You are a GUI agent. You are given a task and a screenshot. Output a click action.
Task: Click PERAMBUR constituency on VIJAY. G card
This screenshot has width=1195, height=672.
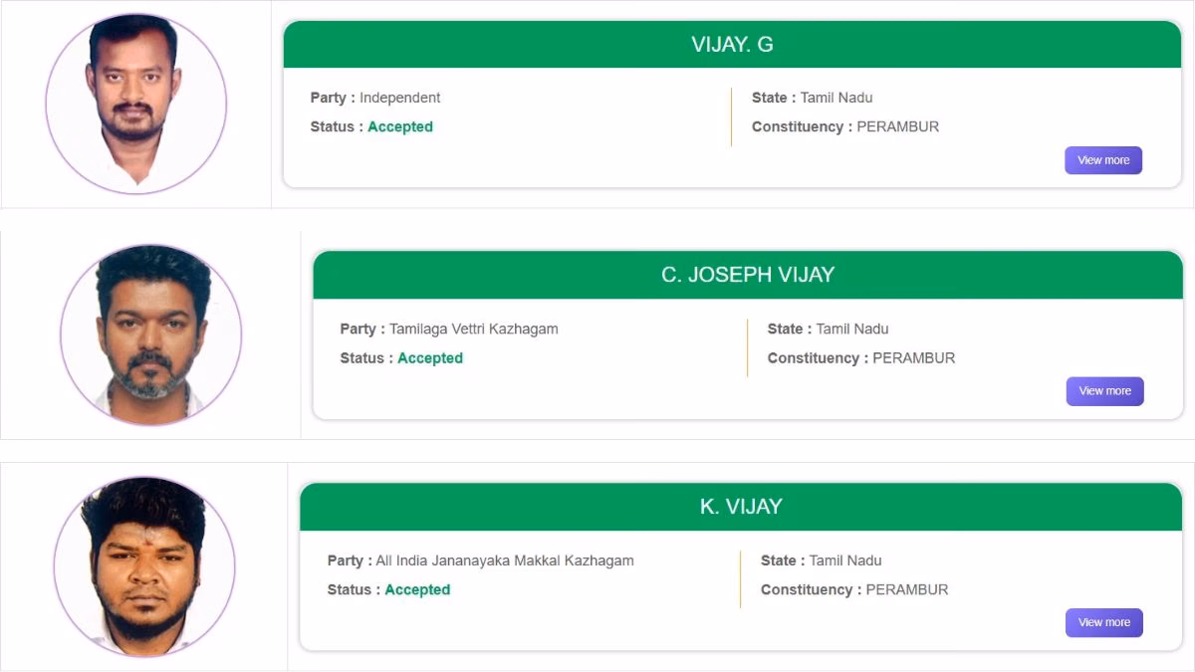897,126
